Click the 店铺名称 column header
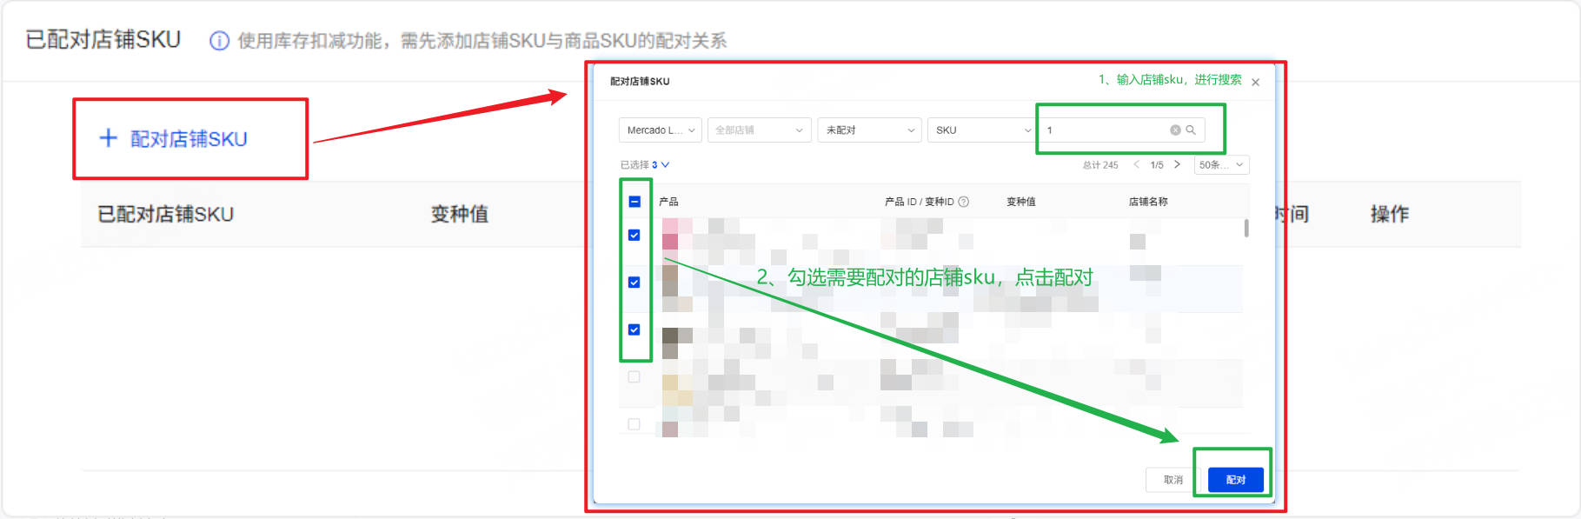1581x519 pixels. 1148,202
